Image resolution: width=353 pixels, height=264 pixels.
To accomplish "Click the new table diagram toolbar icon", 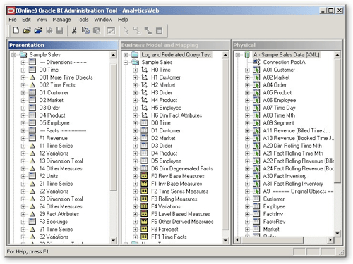I will (137, 31).
